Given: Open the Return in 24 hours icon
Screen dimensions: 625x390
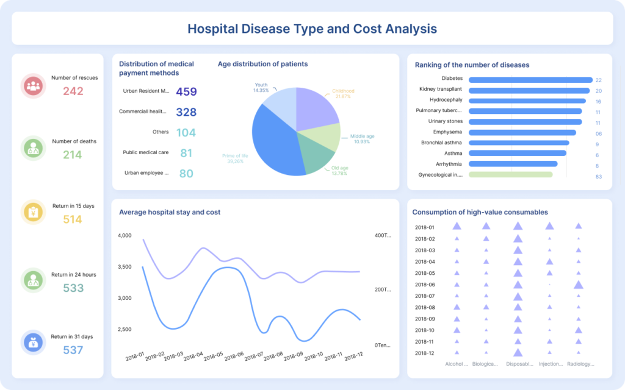Looking at the screenshot, I should [x=32, y=280].
